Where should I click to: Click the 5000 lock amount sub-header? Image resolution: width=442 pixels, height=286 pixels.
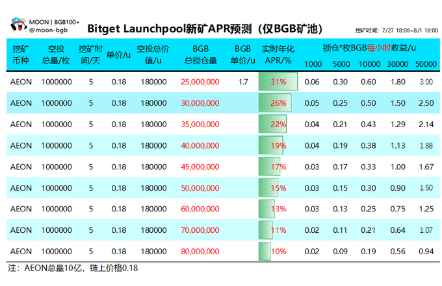(341, 64)
